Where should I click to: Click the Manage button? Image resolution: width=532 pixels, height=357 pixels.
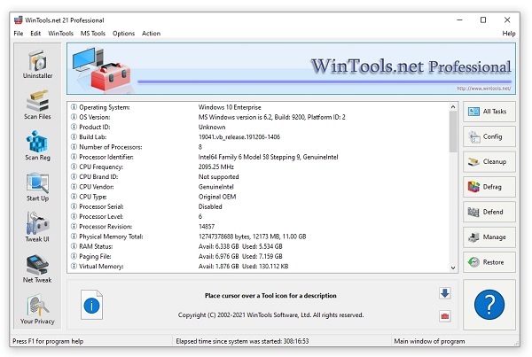coord(489,237)
